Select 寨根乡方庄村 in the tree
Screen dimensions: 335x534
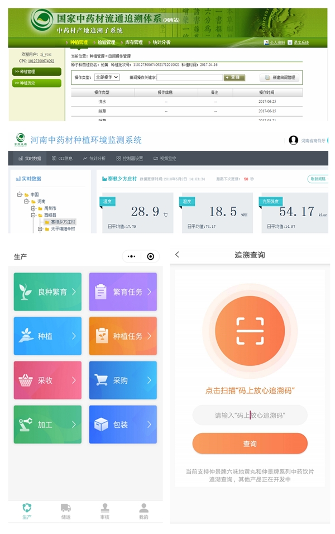(x=63, y=222)
